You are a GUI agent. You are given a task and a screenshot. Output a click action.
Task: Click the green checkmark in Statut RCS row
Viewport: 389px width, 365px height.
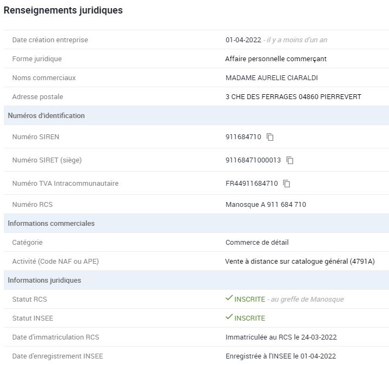(x=229, y=298)
